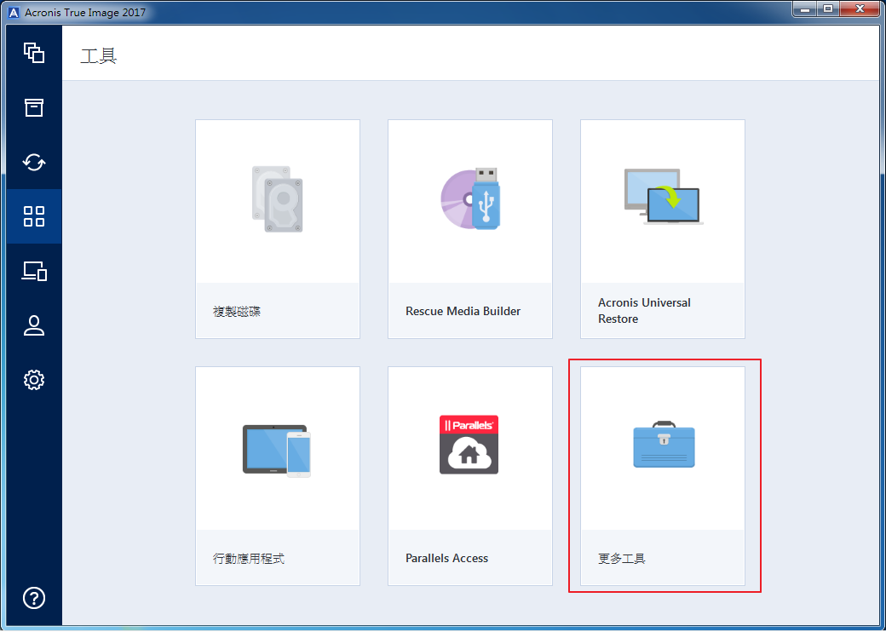Click the Acronis app icon in title bar
The image size is (886, 632).
pyautogui.click(x=14, y=11)
